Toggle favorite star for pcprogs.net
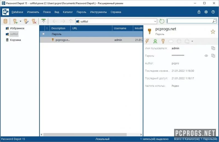Screen dimensions: 219x142 pos(213,31)
